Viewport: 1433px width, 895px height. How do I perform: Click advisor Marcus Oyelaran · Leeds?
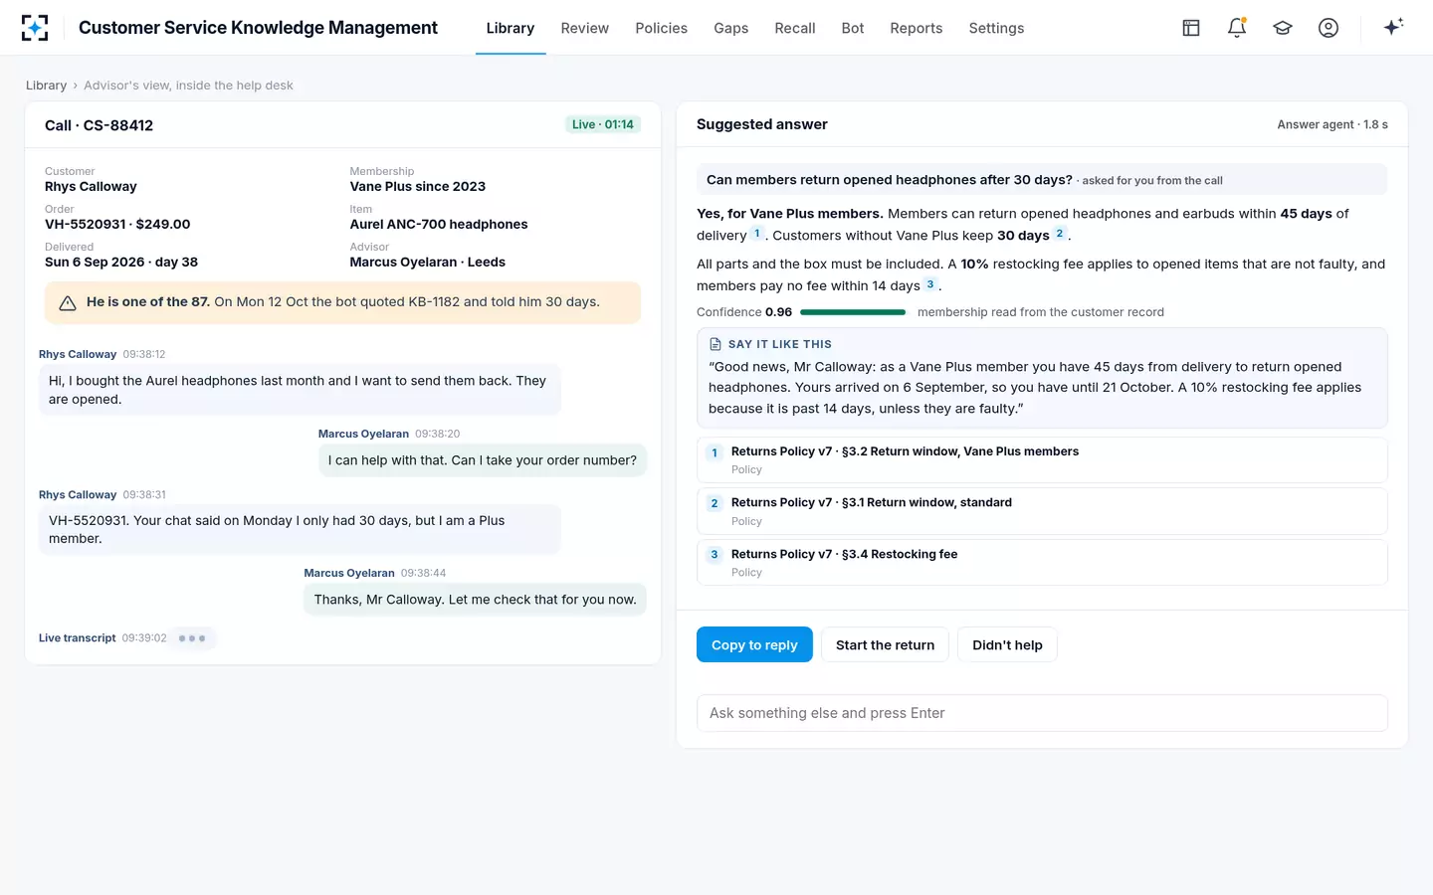point(428,263)
